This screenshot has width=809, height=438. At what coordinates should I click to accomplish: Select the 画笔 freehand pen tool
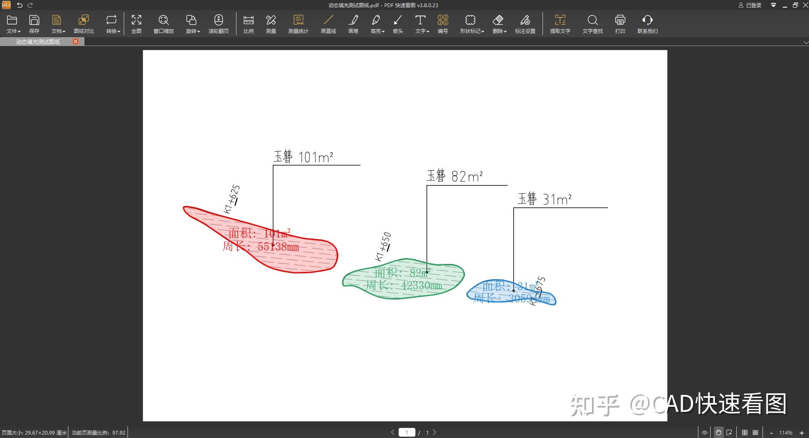(x=353, y=23)
